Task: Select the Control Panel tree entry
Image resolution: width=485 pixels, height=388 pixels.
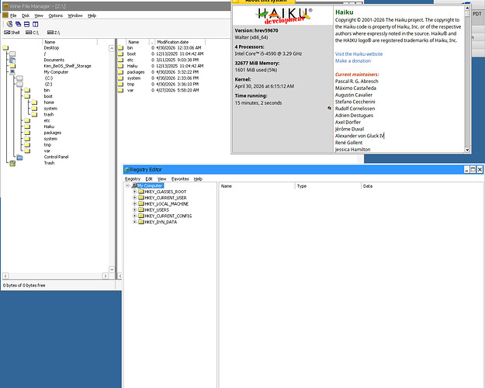Action: (x=56, y=157)
